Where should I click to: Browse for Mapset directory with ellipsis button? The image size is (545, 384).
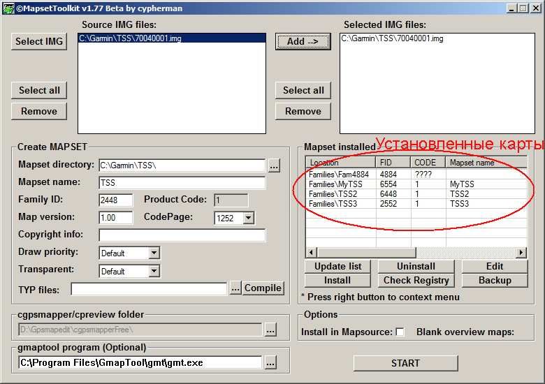(x=274, y=165)
